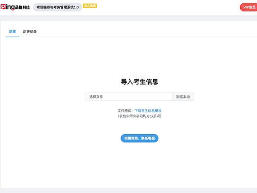Click the 导入考生信息 heading
Viewport: 257px width, 193px height.
(x=139, y=82)
